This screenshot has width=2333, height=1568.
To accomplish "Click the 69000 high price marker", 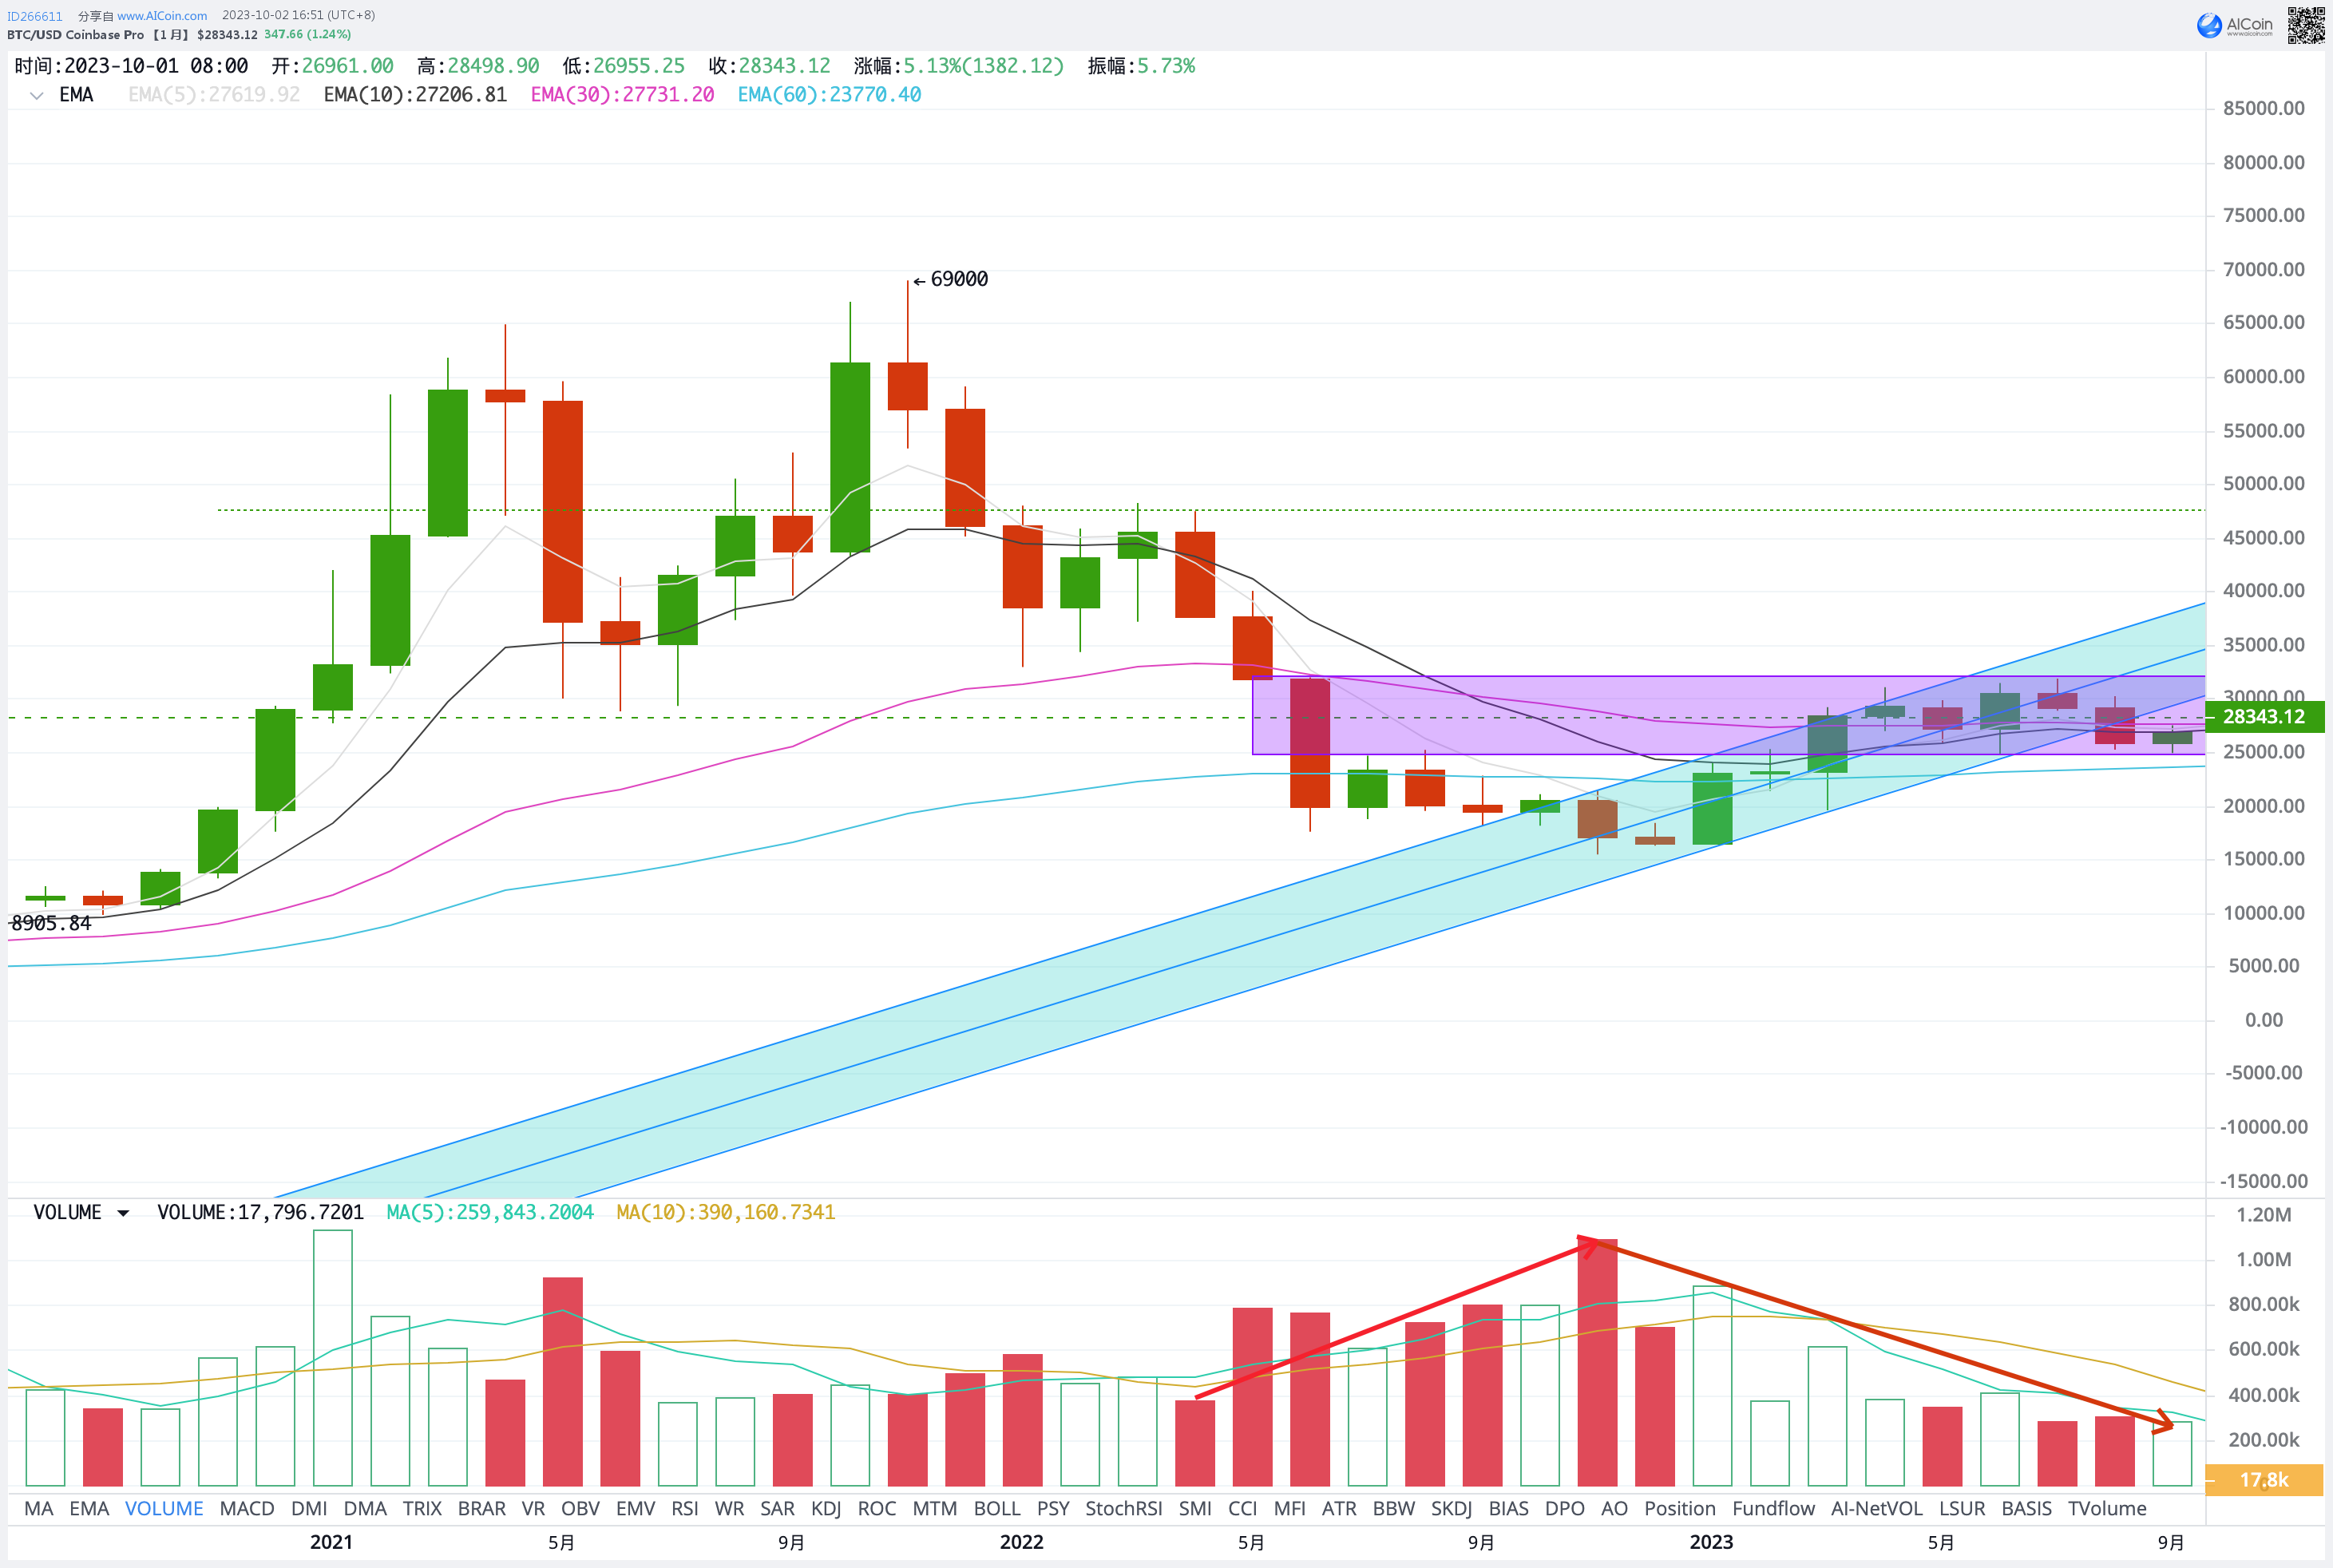I will point(957,280).
